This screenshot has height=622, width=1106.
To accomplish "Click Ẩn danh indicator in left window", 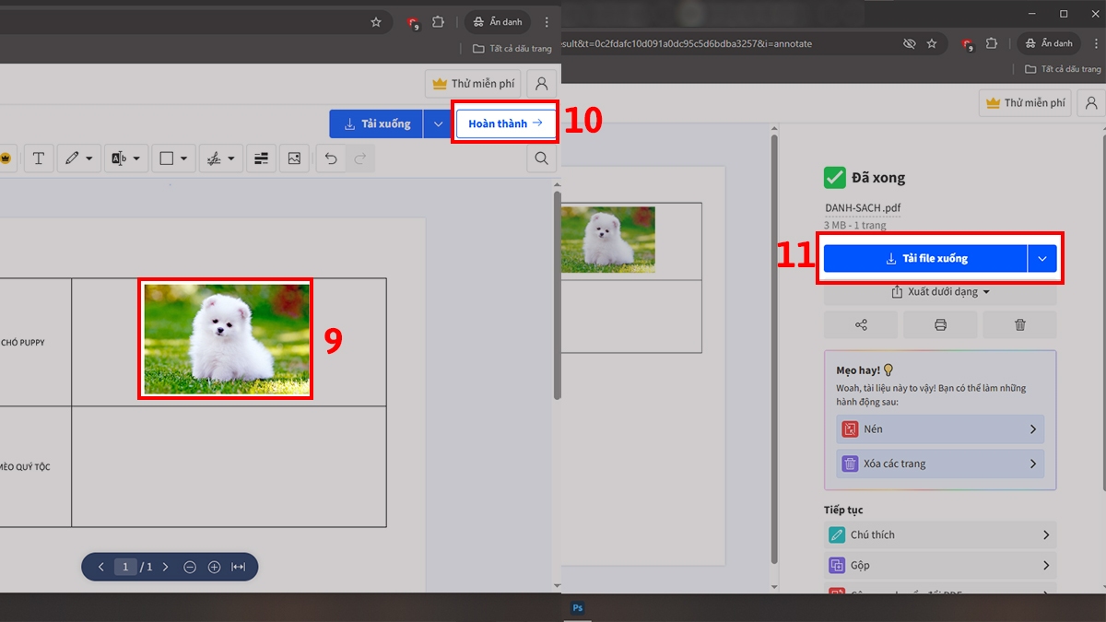I will click(x=499, y=22).
